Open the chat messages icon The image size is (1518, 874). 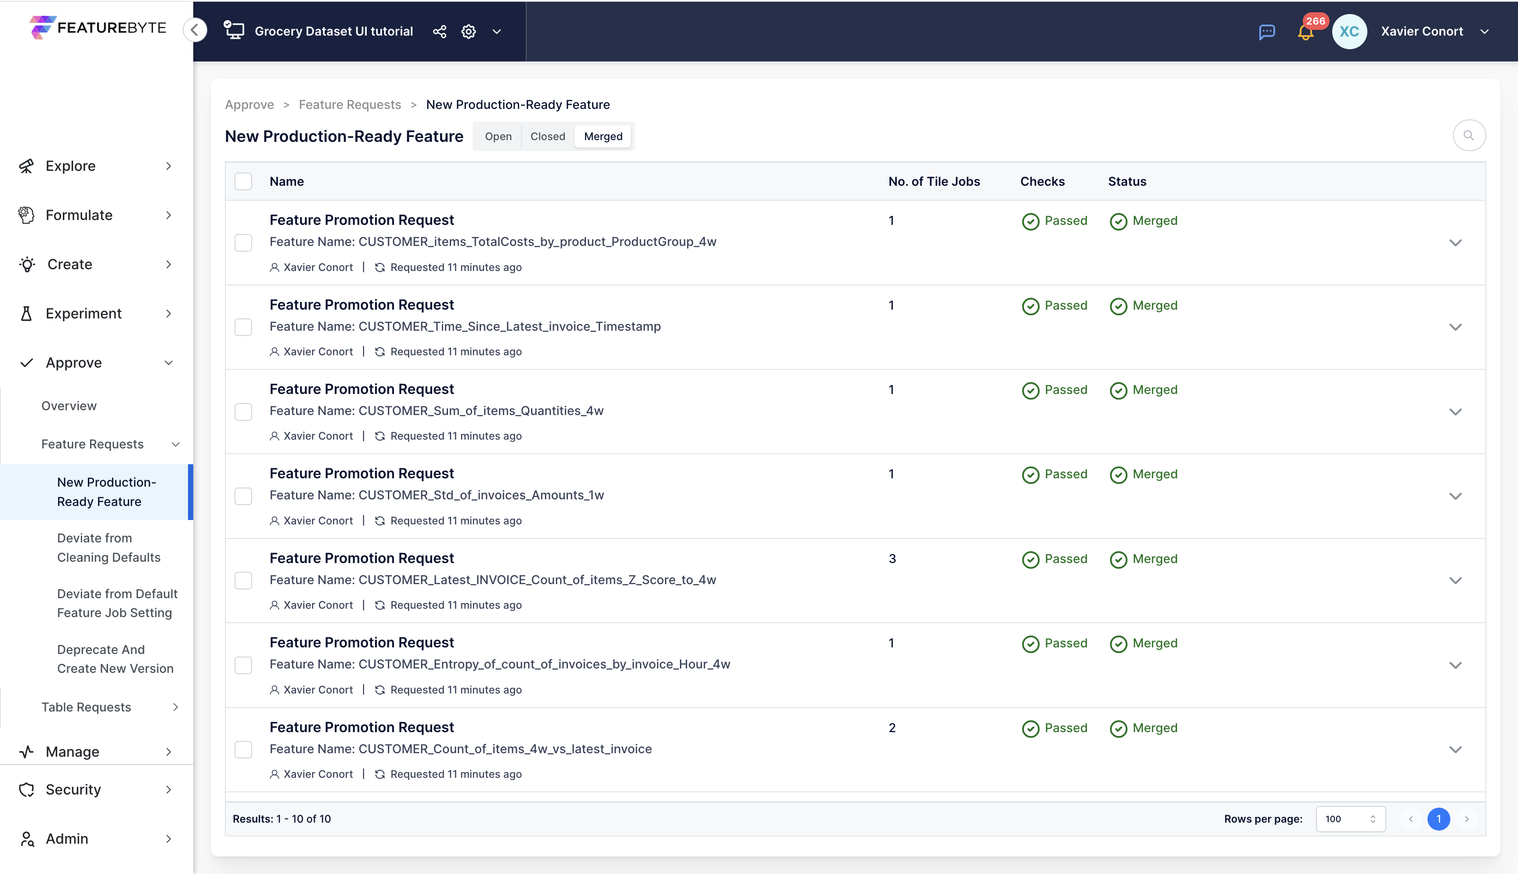point(1266,32)
